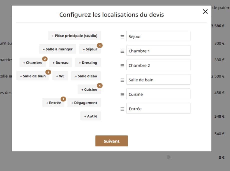Add a Dégagement location
The image size is (230, 171).
point(84,102)
